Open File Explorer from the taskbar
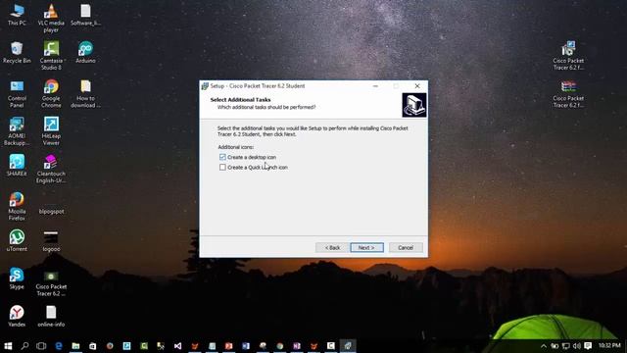The image size is (627, 353). [x=75, y=346]
